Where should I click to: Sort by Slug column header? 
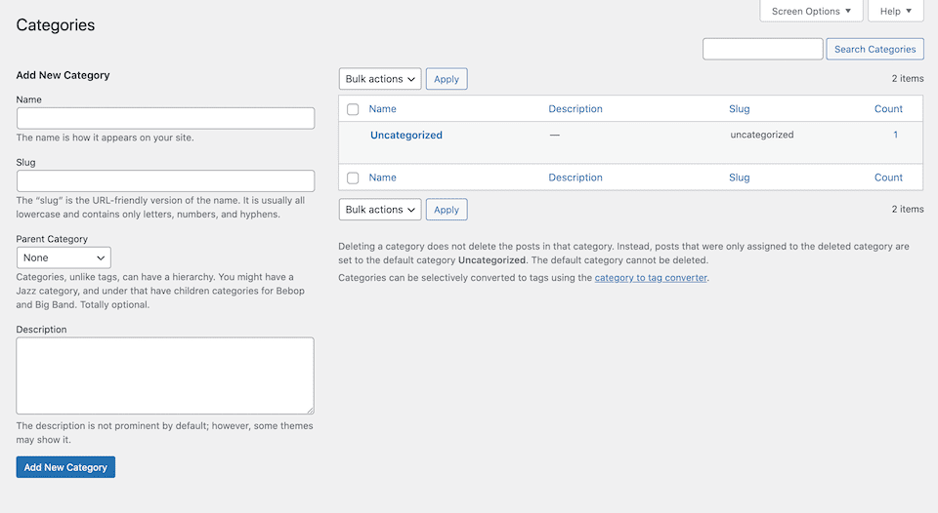[x=740, y=109]
